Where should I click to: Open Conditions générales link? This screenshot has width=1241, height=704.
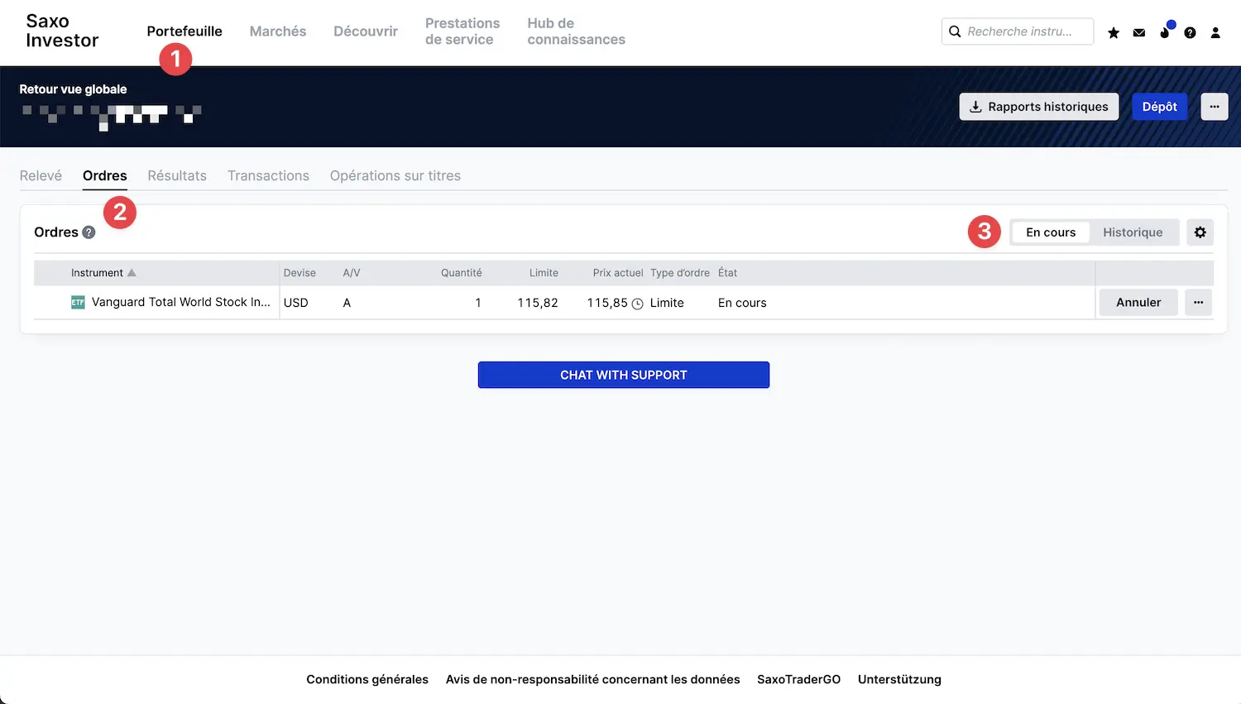point(367,679)
